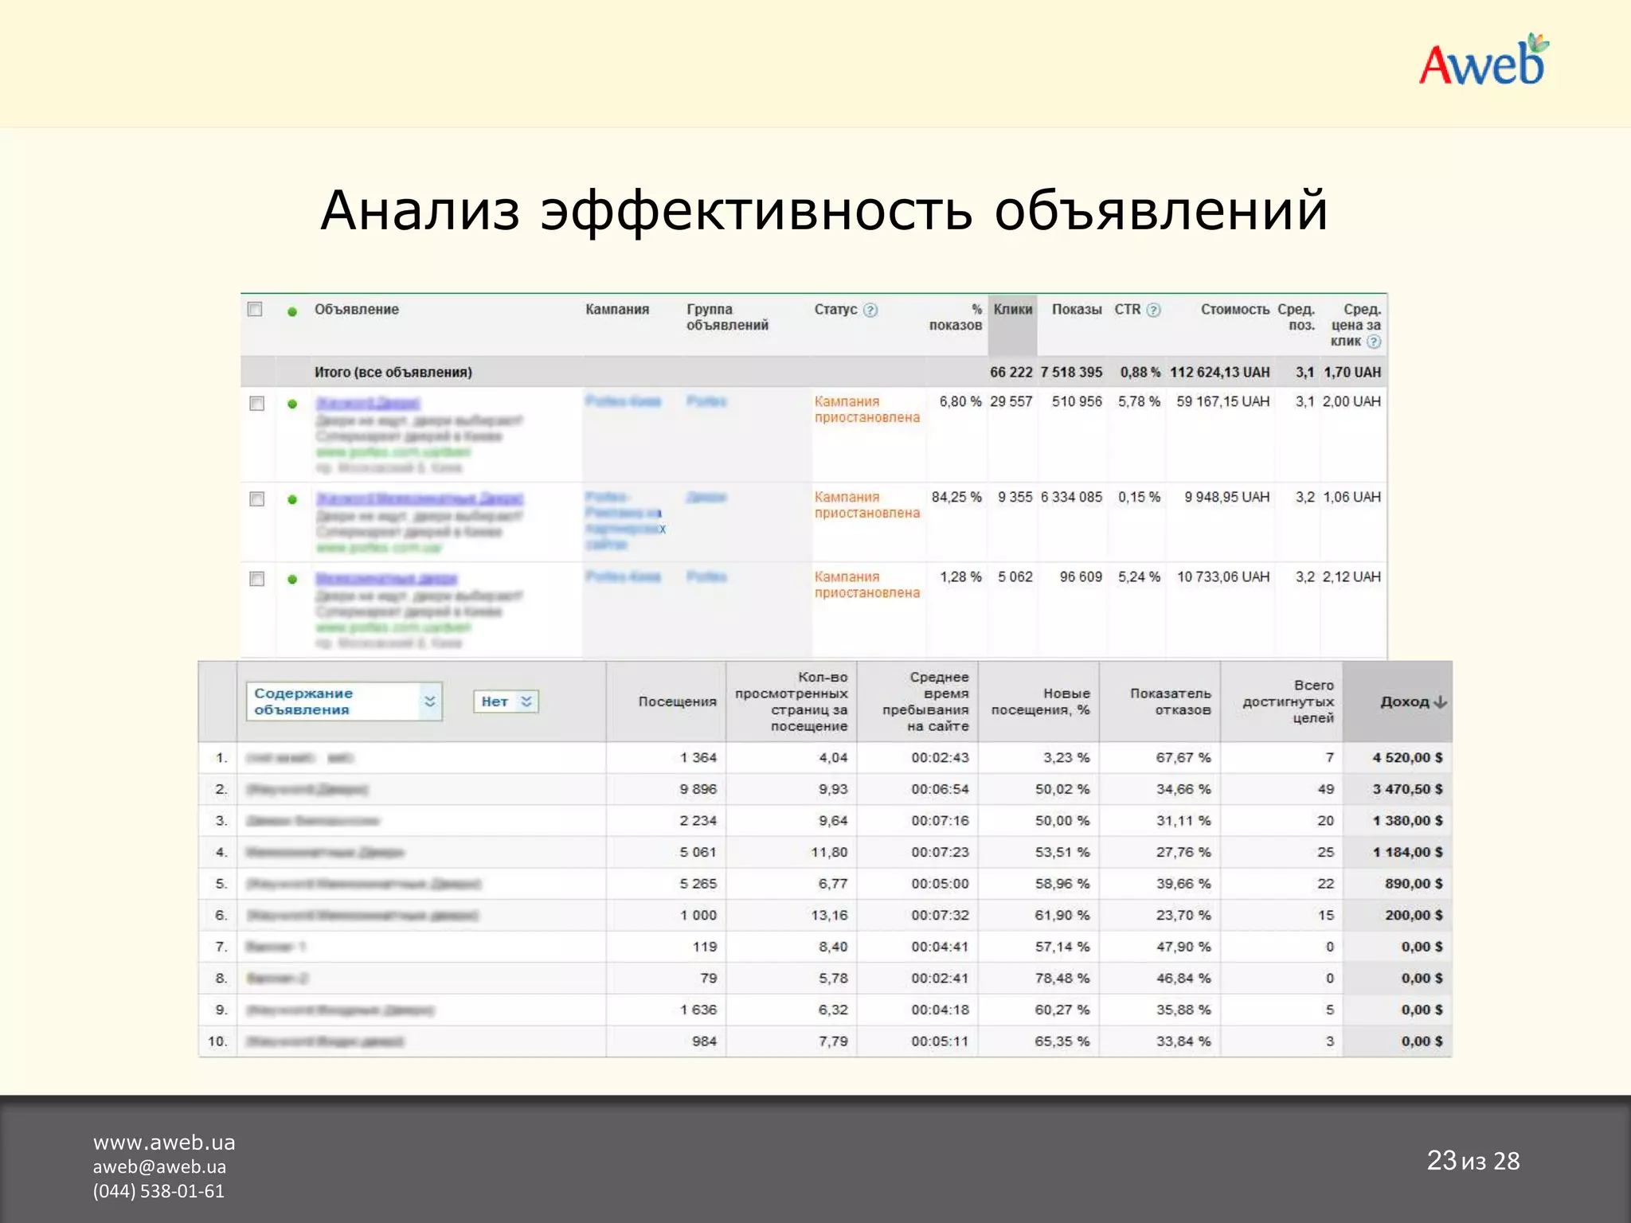Check the box for the 29 557 clicks ad
The width and height of the screenshot is (1631, 1223).
click(256, 403)
